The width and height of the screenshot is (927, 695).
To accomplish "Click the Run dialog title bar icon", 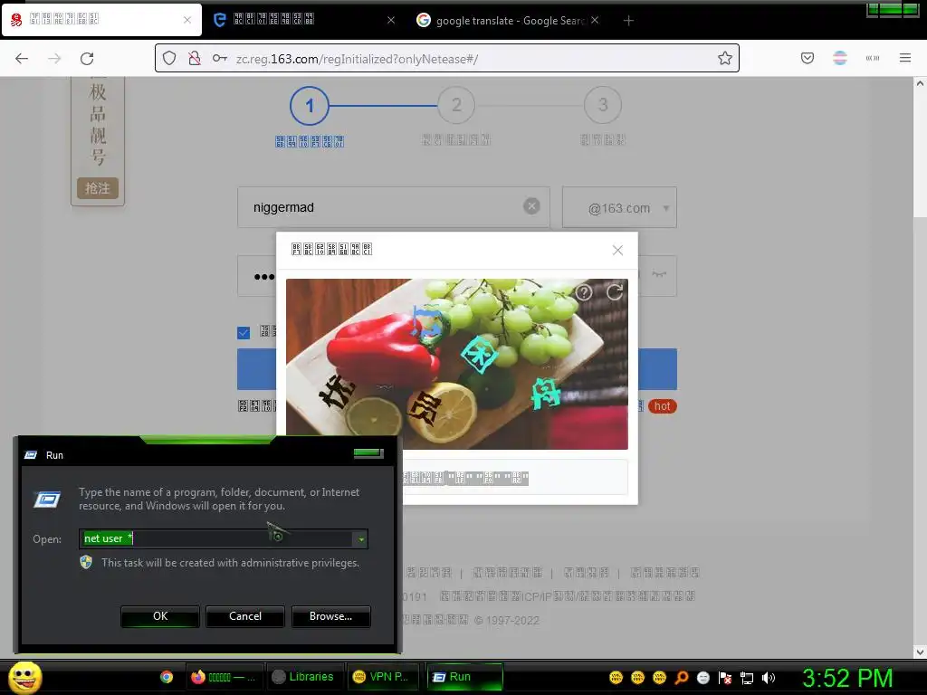I will (x=31, y=454).
